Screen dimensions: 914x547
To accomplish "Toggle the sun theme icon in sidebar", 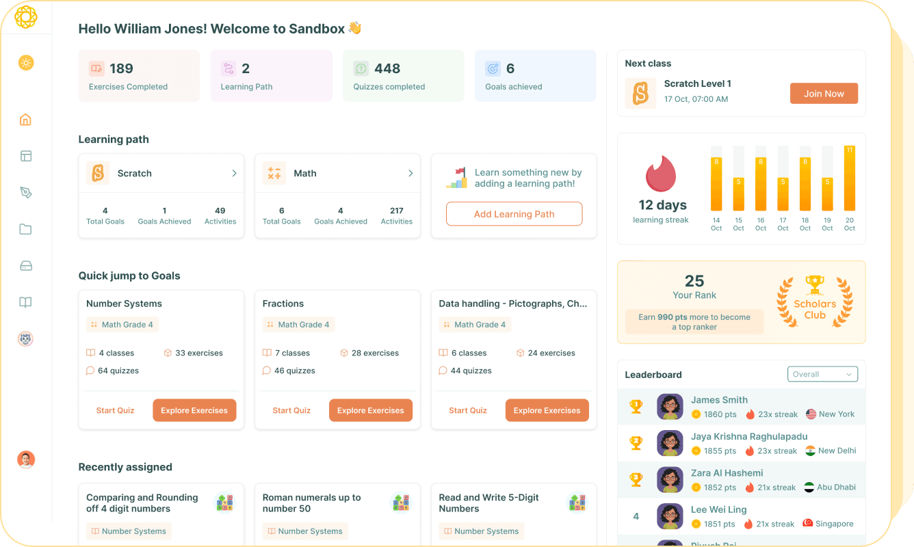I will coord(26,63).
